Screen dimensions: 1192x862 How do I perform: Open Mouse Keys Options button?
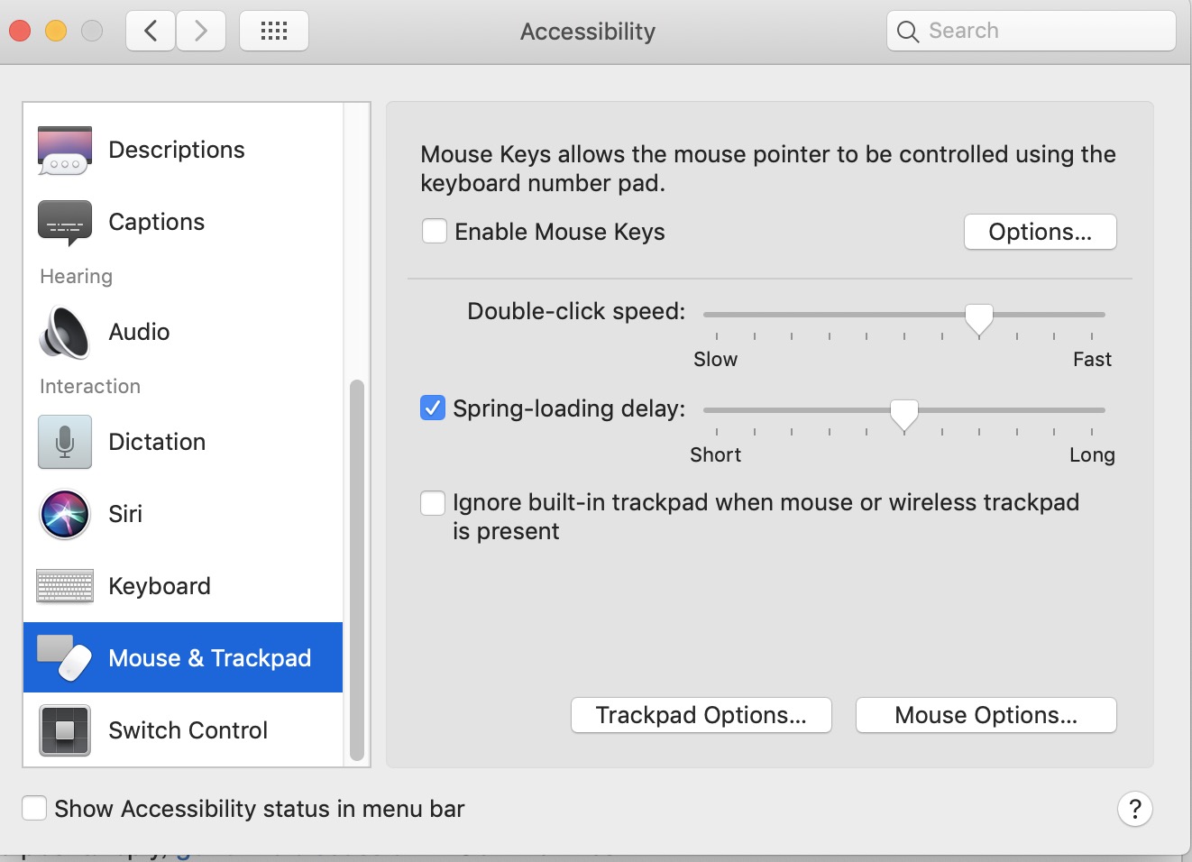point(1040,232)
